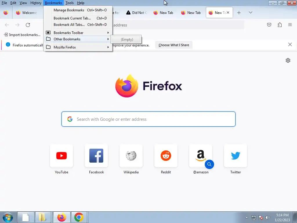
Task: Open the Help menu
Action: click(81, 3)
